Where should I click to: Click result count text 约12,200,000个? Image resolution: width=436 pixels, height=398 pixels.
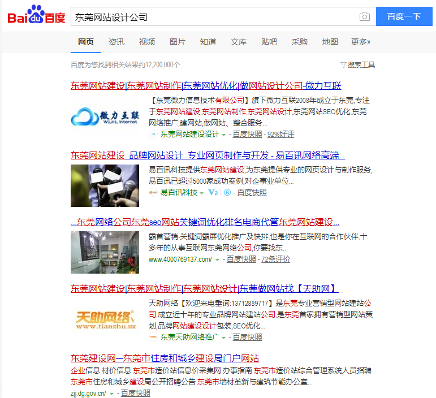pyautogui.click(x=160, y=65)
